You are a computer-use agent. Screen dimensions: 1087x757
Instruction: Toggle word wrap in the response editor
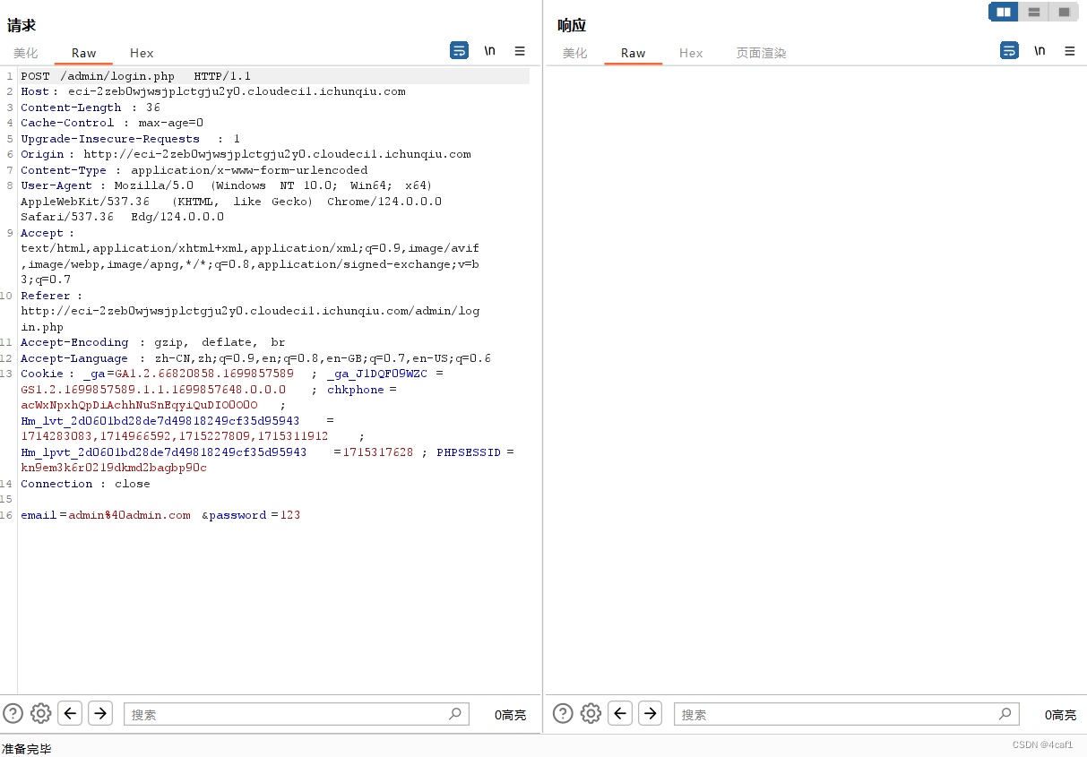(x=1009, y=50)
